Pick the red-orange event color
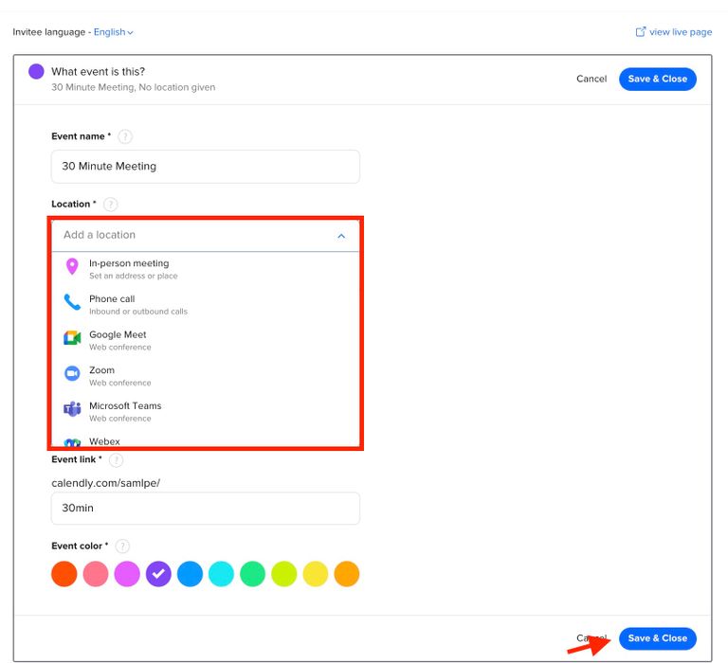Image resolution: width=728 pixels, height=663 pixels. tap(64, 574)
